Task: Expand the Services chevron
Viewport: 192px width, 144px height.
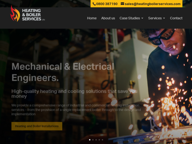Action: pos(164,18)
